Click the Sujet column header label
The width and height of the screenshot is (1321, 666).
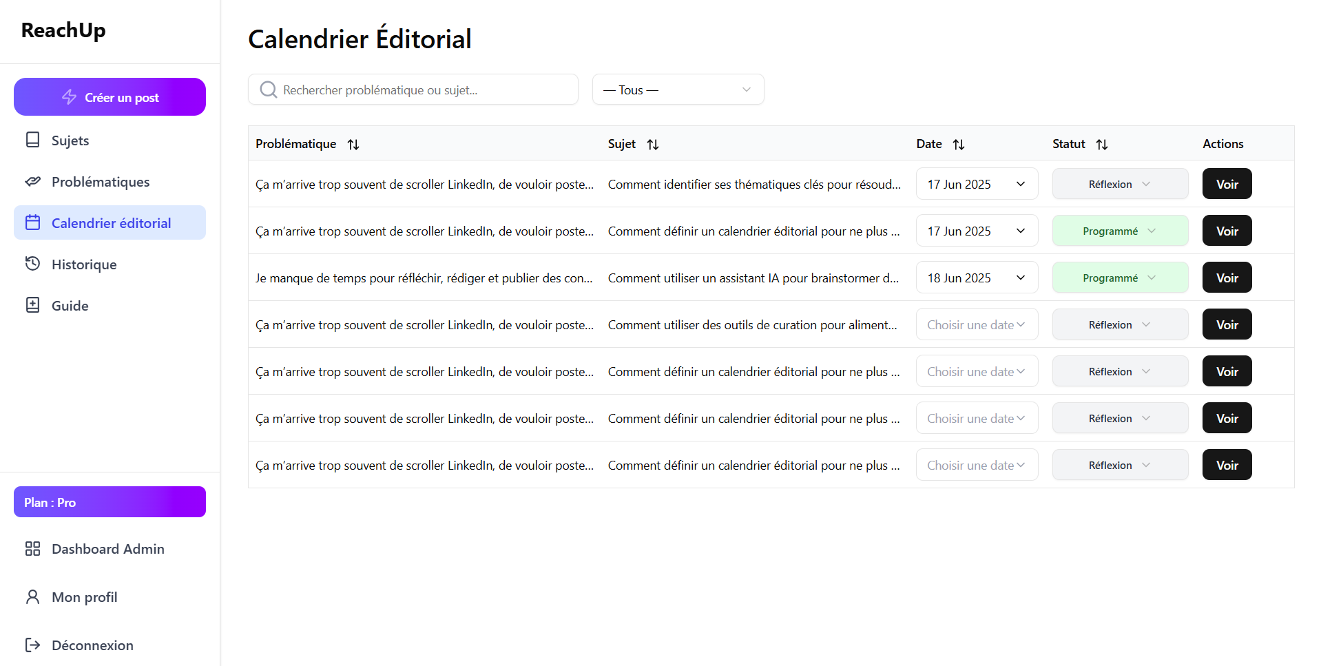point(622,144)
